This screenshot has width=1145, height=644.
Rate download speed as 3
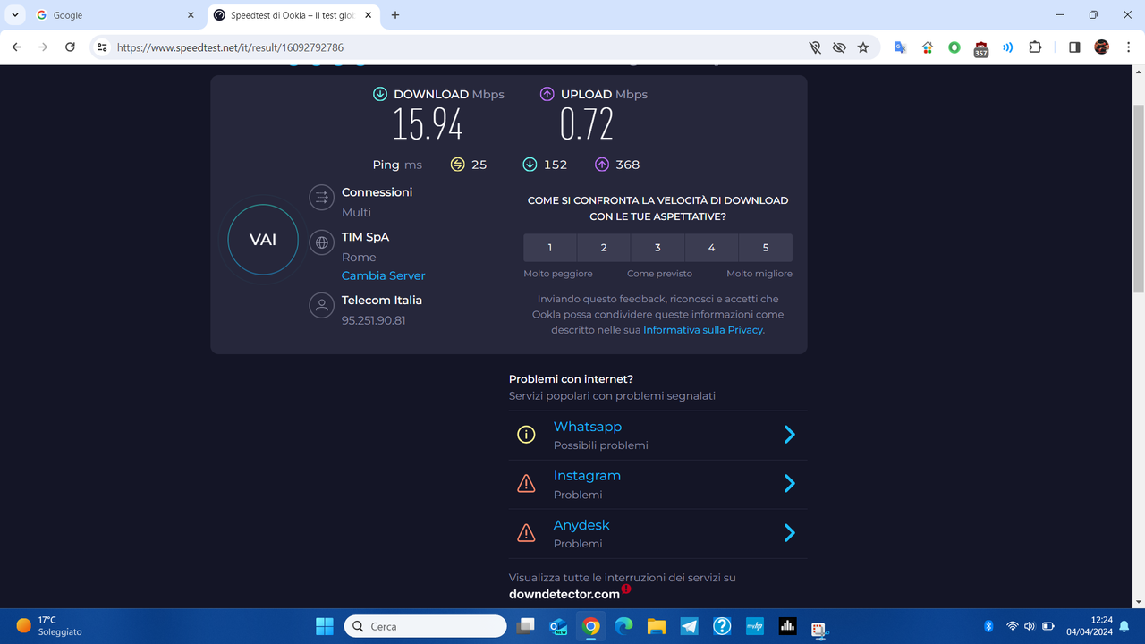657,248
